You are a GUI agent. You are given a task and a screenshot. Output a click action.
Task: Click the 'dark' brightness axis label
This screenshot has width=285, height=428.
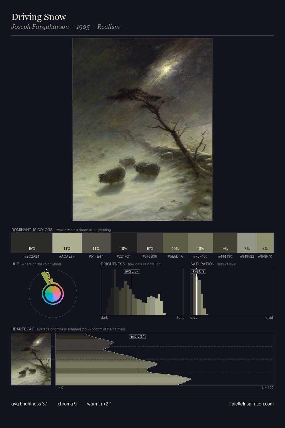[104, 318]
